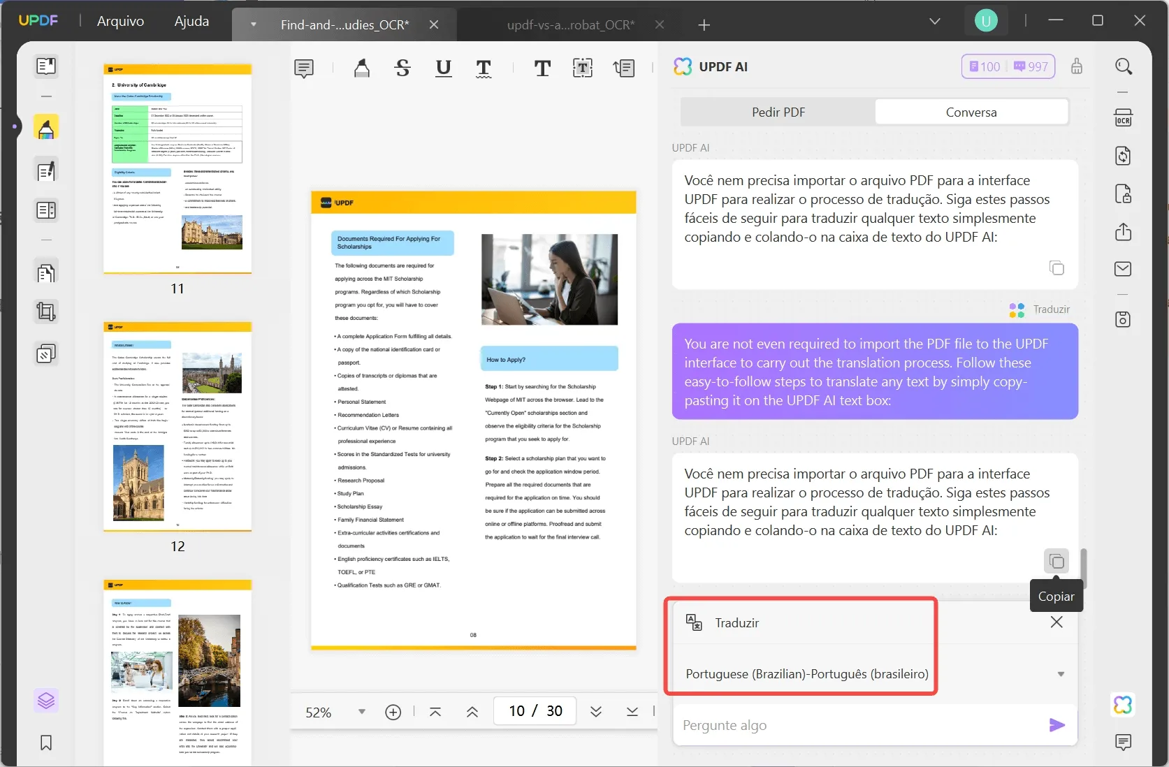Open the Convert pages tool in left sidebar

[x=46, y=273]
